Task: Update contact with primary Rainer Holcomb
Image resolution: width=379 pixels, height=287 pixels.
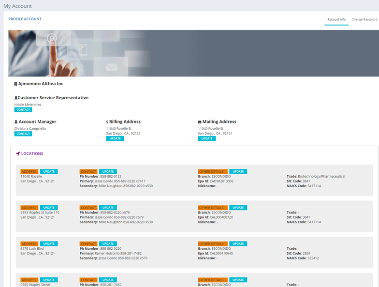Action: [x=108, y=244]
